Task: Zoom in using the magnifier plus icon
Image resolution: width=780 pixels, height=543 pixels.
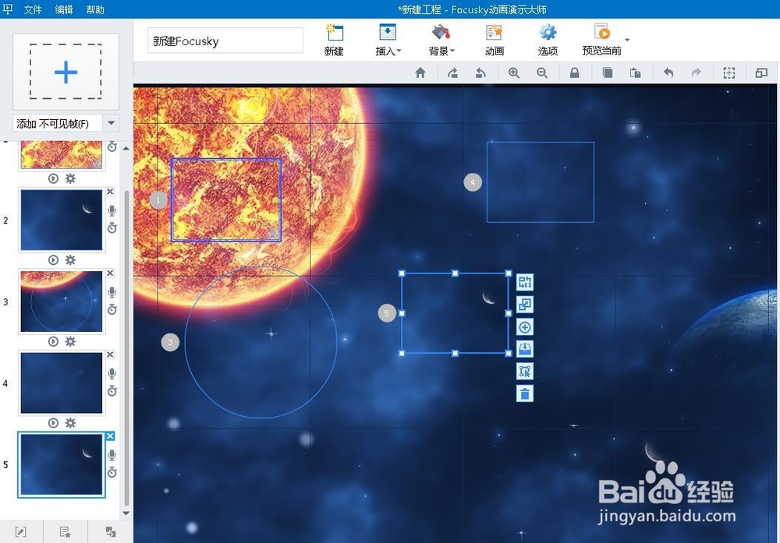Action: pos(514,73)
